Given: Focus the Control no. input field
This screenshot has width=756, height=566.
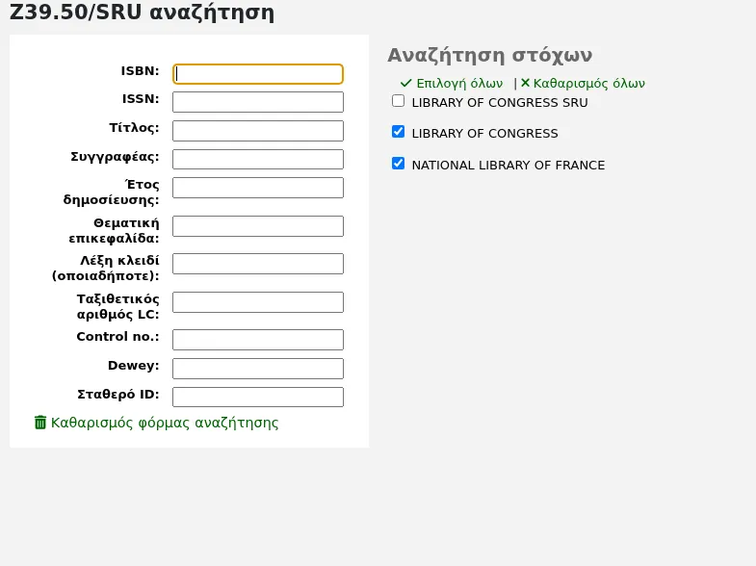Looking at the screenshot, I should [x=258, y=340].
